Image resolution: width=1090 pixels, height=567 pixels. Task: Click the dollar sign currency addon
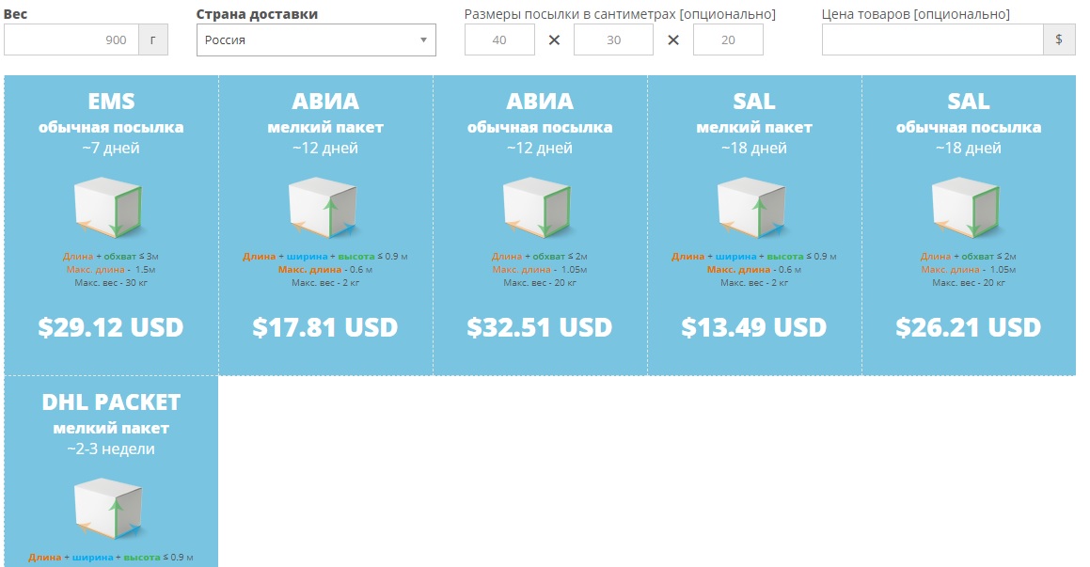[x=1059, y=39]
